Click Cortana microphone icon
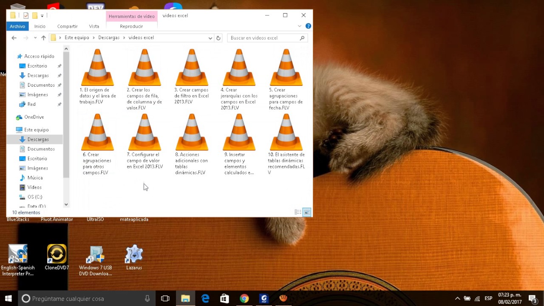The image size is (544, 306). [147, 299]
